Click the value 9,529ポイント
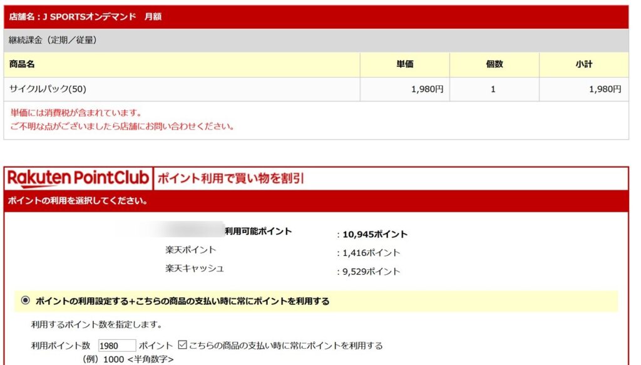This screenshot has width=641, height=365. pos(371,272)
